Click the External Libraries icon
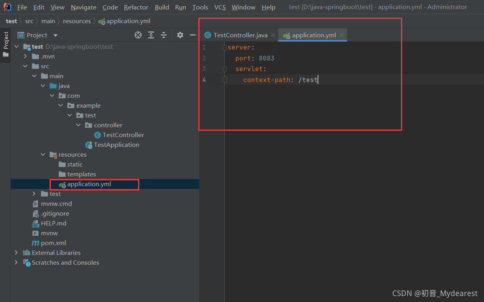This screenshot has height=302, width=484. 27,253
